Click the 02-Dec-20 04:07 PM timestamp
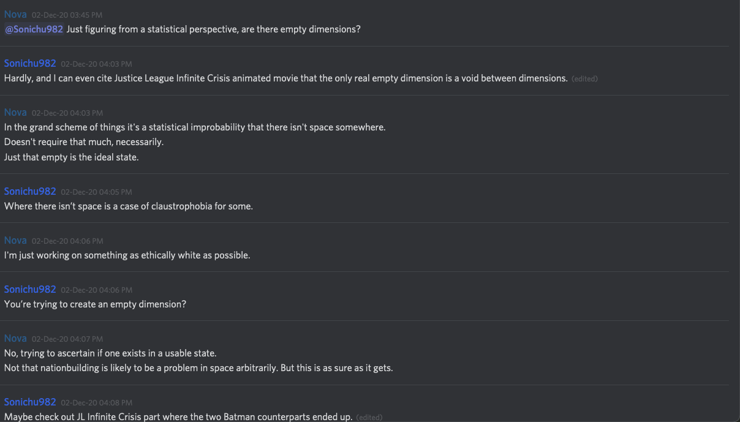Viewport: 740px width, 422px height. (67, 339)
